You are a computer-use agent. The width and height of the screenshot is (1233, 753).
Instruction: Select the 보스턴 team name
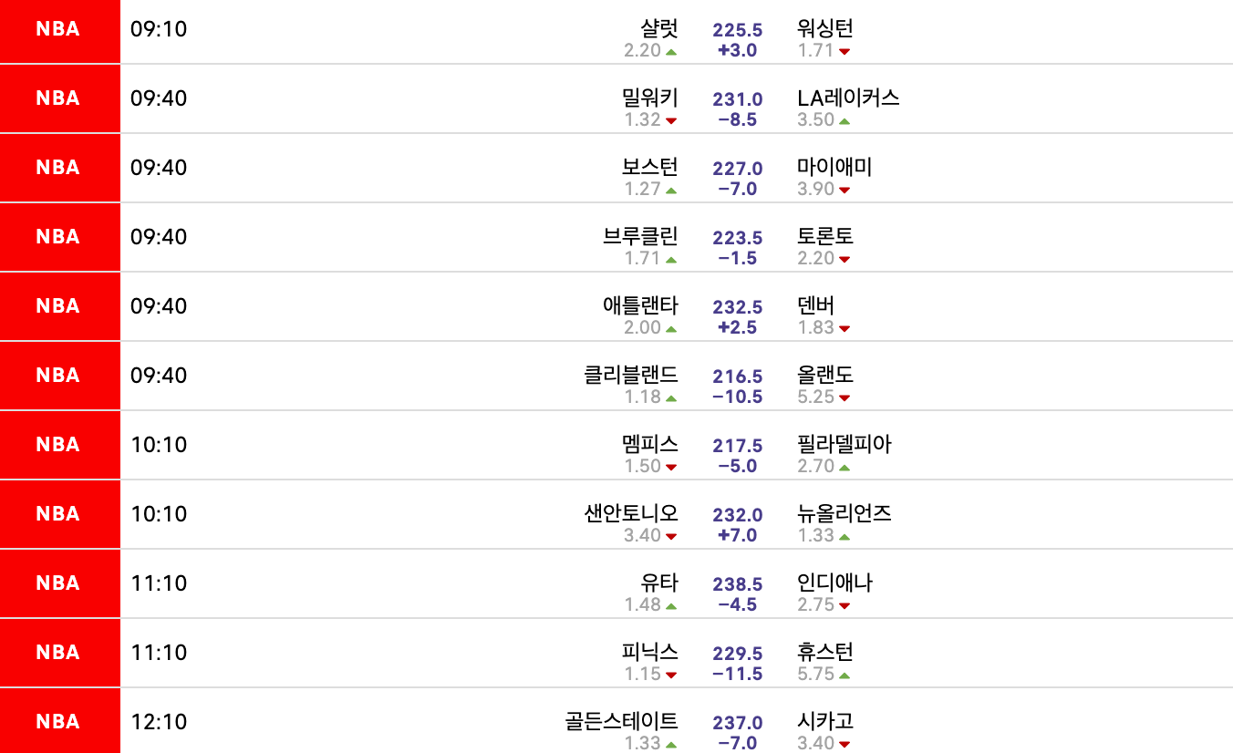[x=650, y=168]
